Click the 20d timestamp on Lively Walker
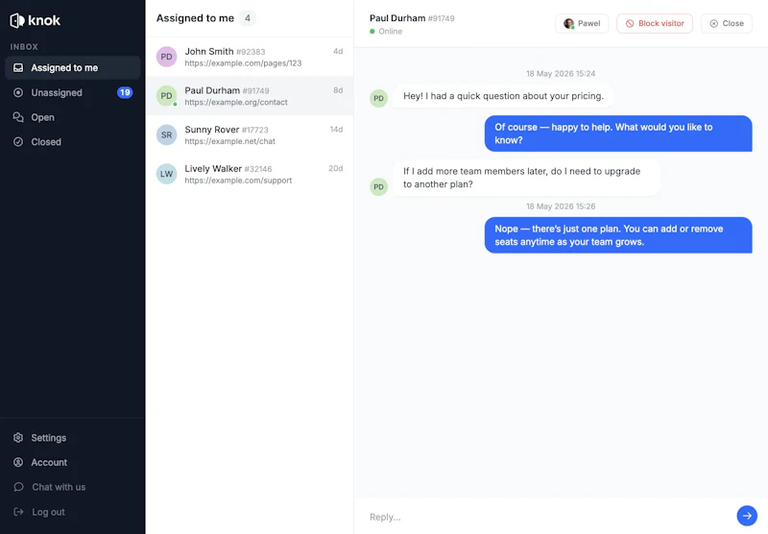The image size is (768, 534). click(335, 168)
